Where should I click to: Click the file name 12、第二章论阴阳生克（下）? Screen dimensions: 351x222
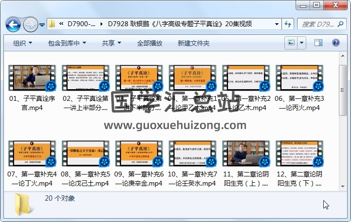coord(299,179)
